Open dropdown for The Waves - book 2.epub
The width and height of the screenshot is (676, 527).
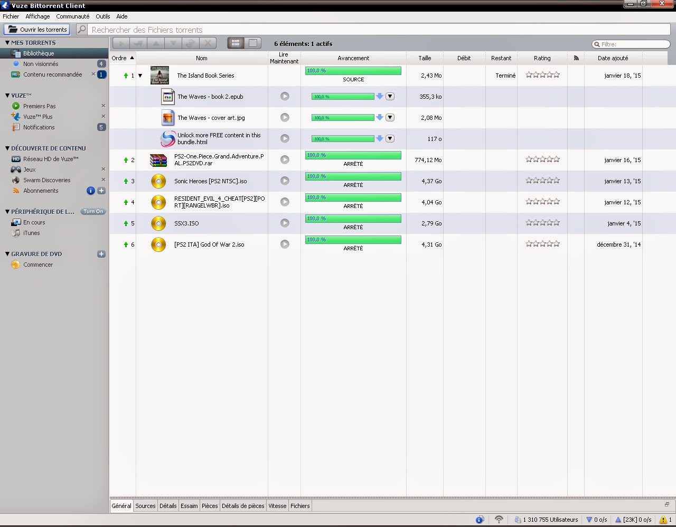390,96
